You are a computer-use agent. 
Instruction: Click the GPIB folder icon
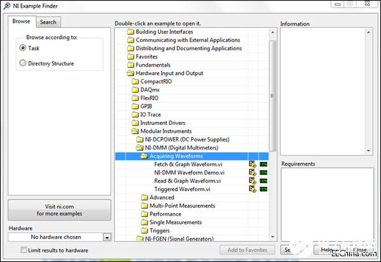[135, 107]
